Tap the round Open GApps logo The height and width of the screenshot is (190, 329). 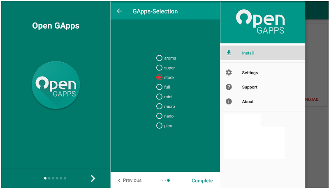[56, 85]
